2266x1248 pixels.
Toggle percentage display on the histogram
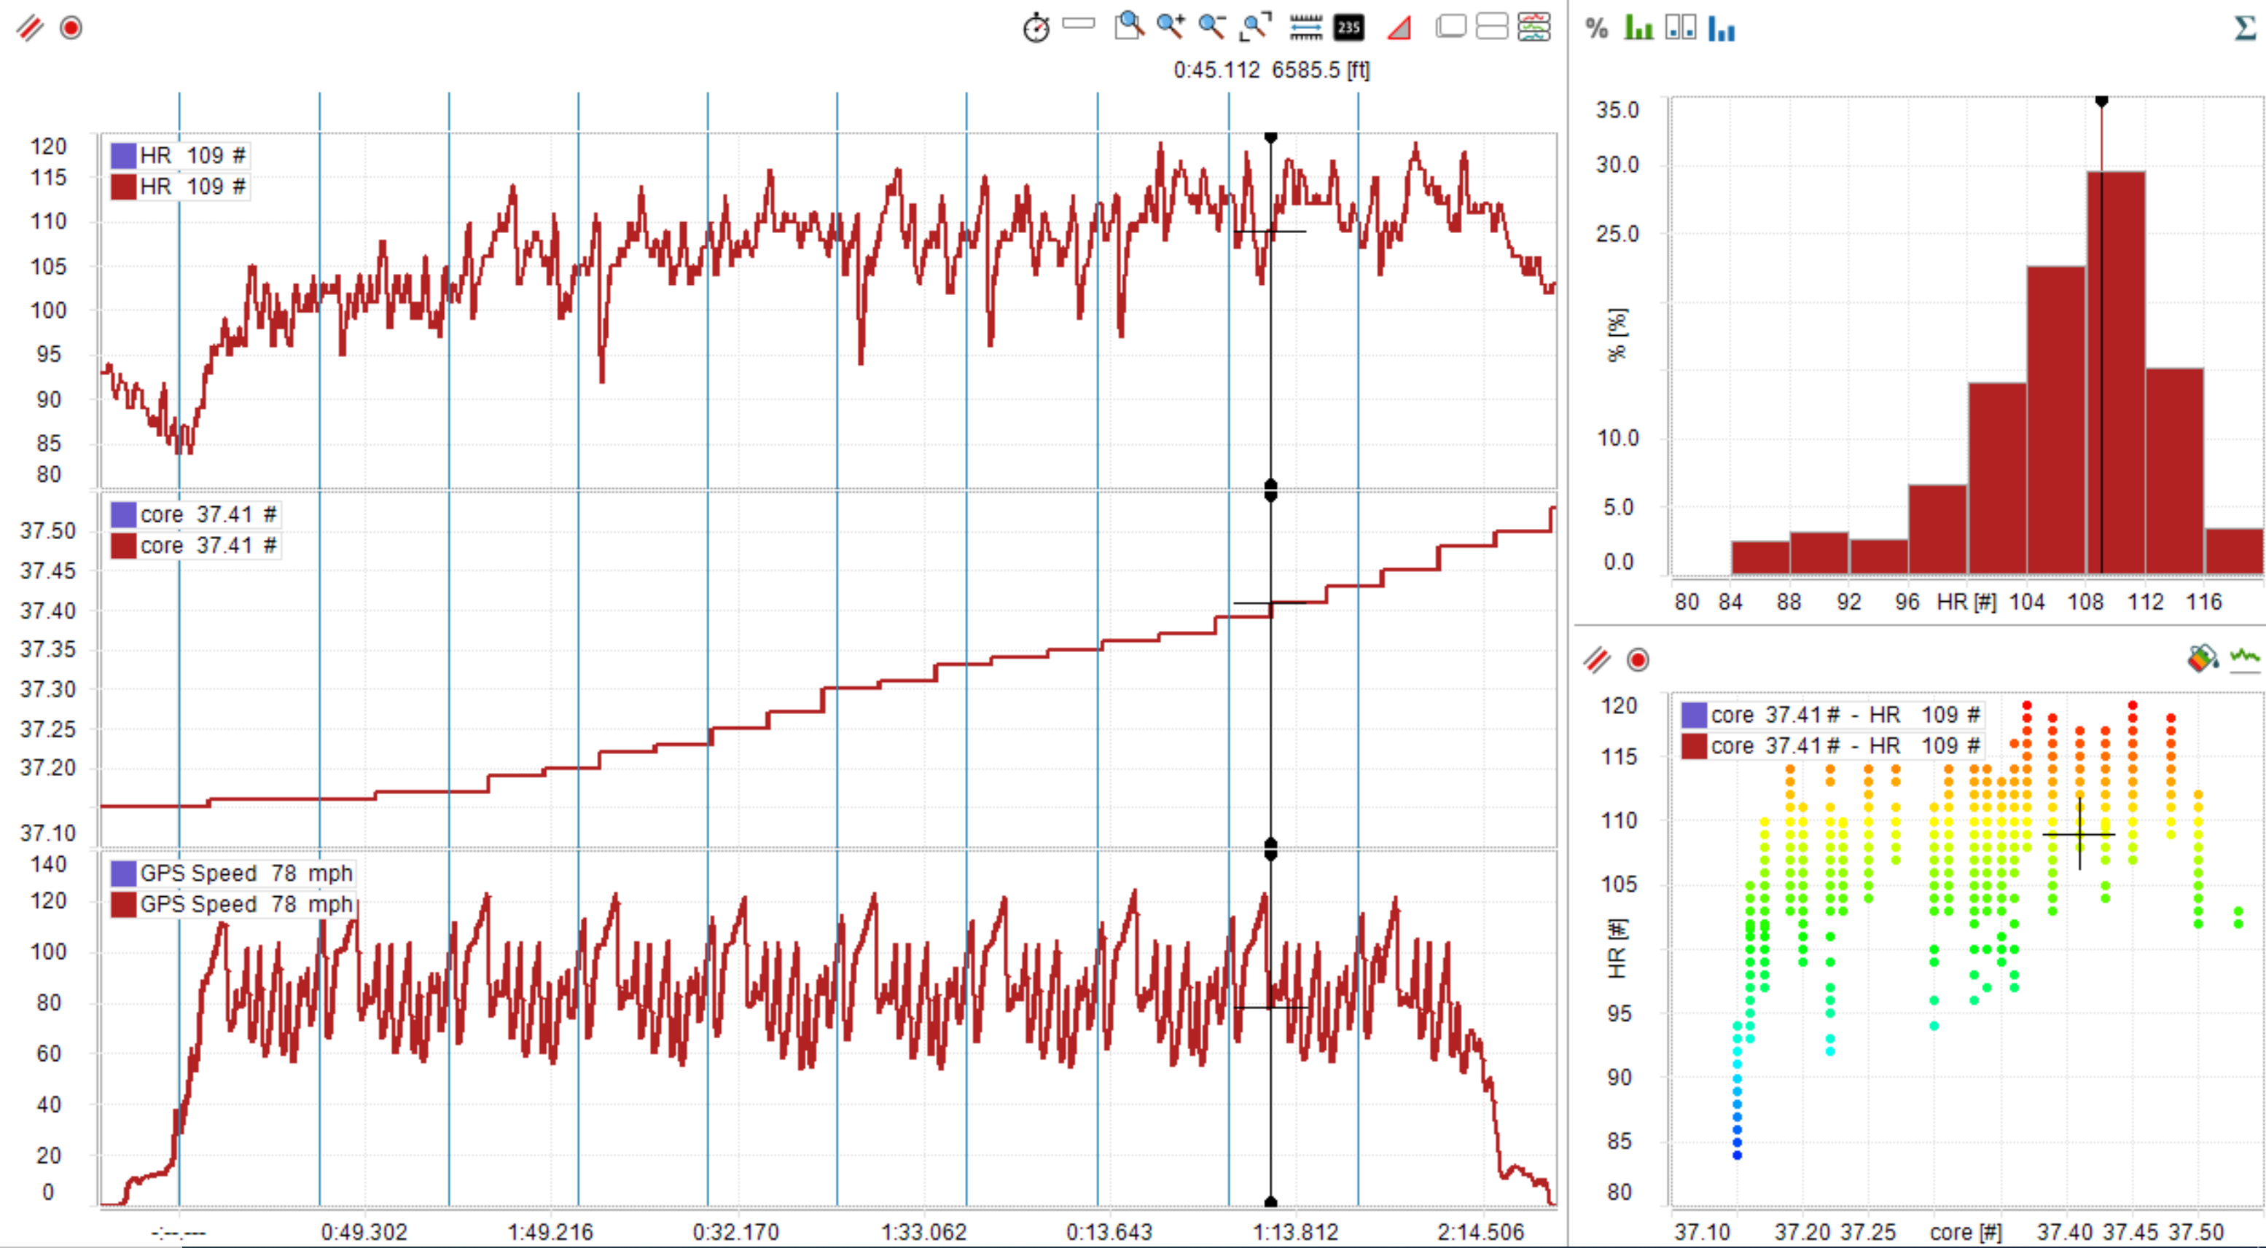(x=1598, y=28)
